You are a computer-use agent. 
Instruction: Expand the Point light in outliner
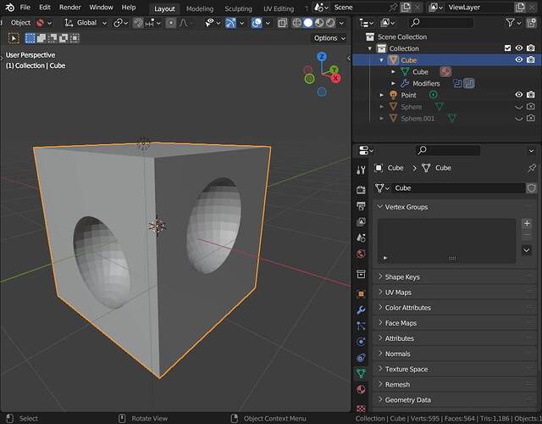pos(382,95)
